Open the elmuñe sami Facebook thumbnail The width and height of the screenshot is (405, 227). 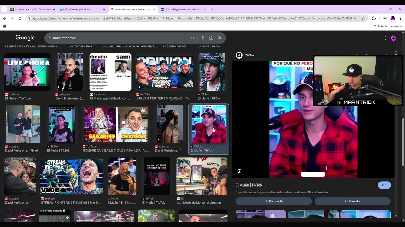(110, 72)
